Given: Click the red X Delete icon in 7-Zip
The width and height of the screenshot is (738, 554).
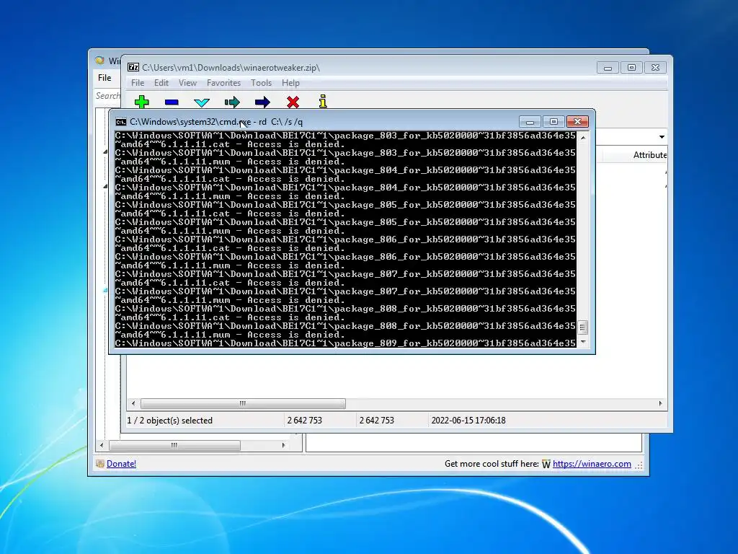Looking at the screenshot, I should coord(293,102).
